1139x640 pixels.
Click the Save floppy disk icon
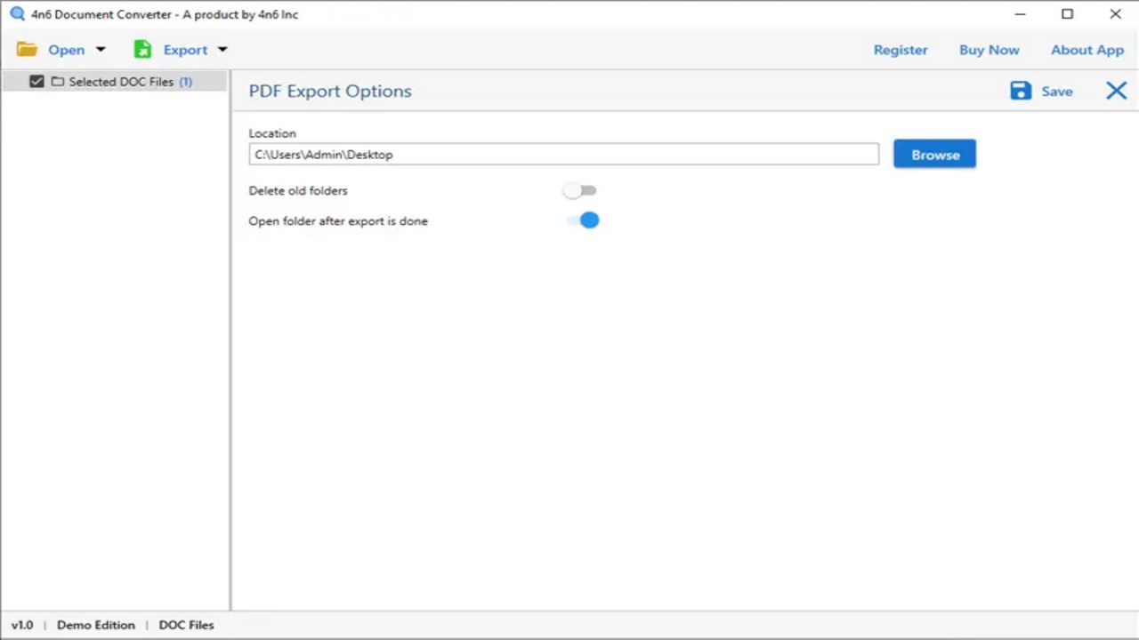click(x=1021, y=91)
